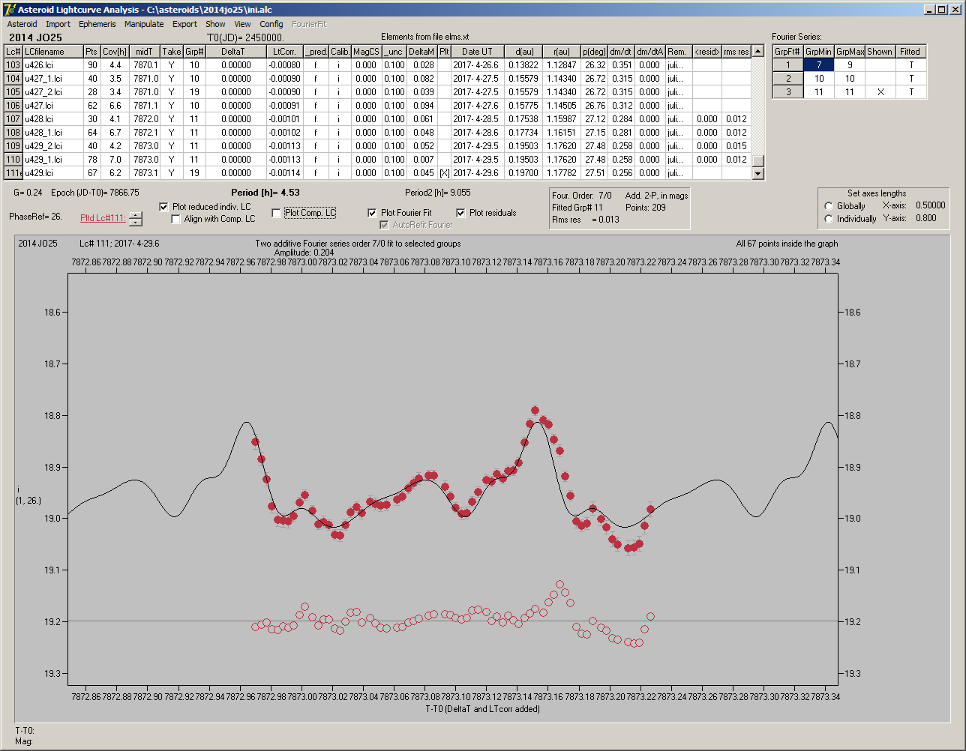Click the 2017- 4-28.5 date cell
The image size is (966, 751).
[477, 119]
